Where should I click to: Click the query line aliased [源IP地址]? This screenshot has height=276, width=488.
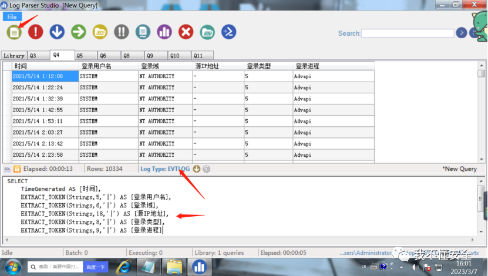click(95, 214)
